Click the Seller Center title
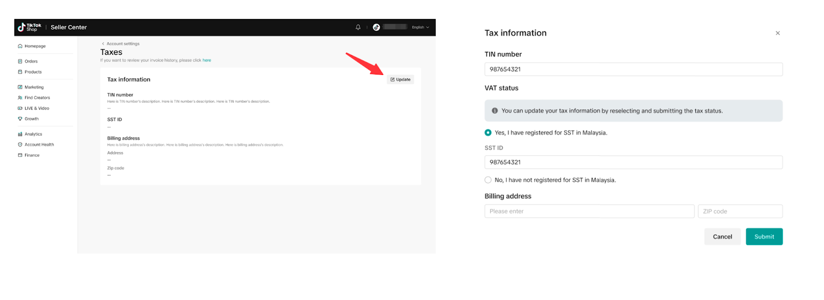 (x=68, y=27)
